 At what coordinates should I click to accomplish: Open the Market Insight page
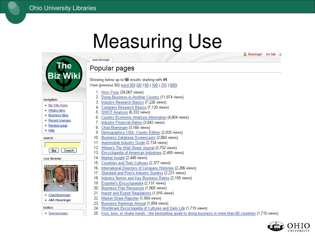[x=113, y=158]
